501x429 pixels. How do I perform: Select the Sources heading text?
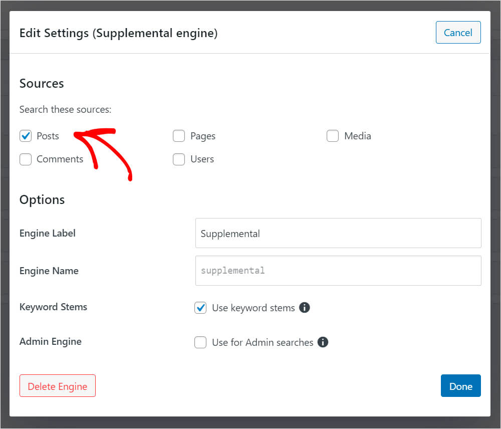(42, 83)
